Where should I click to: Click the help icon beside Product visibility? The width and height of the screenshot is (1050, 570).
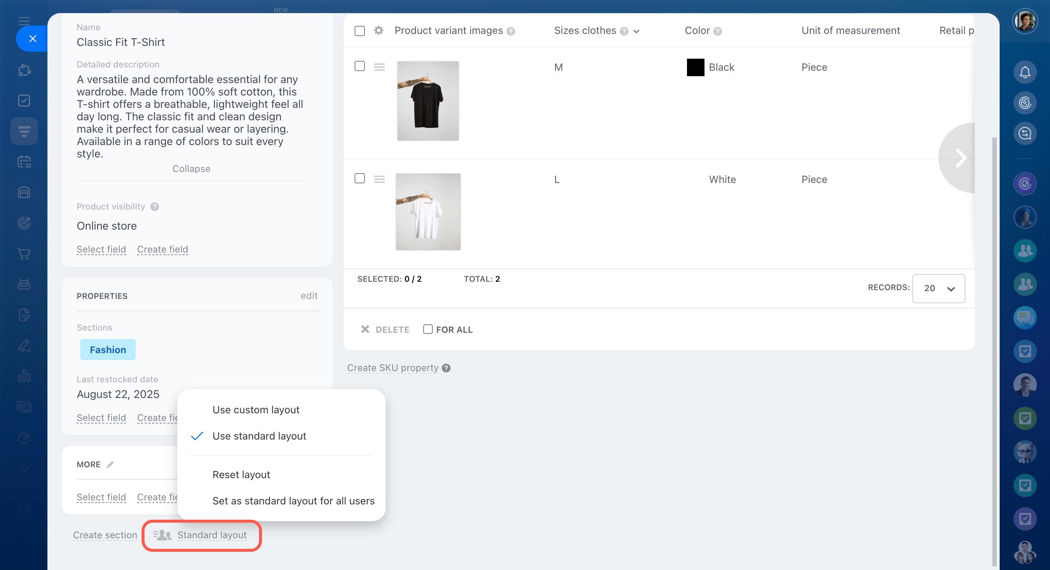[154, 207]
